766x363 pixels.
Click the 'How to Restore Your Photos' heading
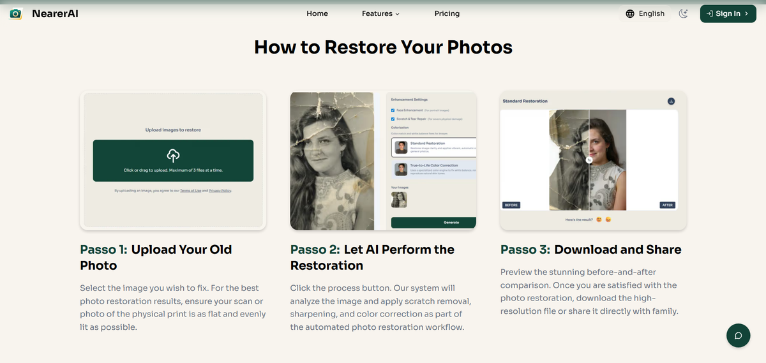383,47
